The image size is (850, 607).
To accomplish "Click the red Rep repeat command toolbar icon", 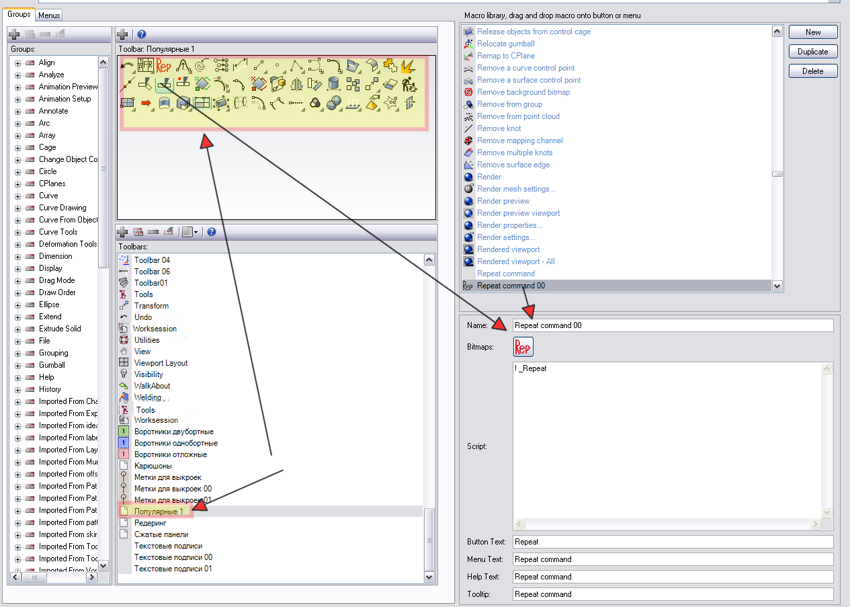I will point(164,66).
